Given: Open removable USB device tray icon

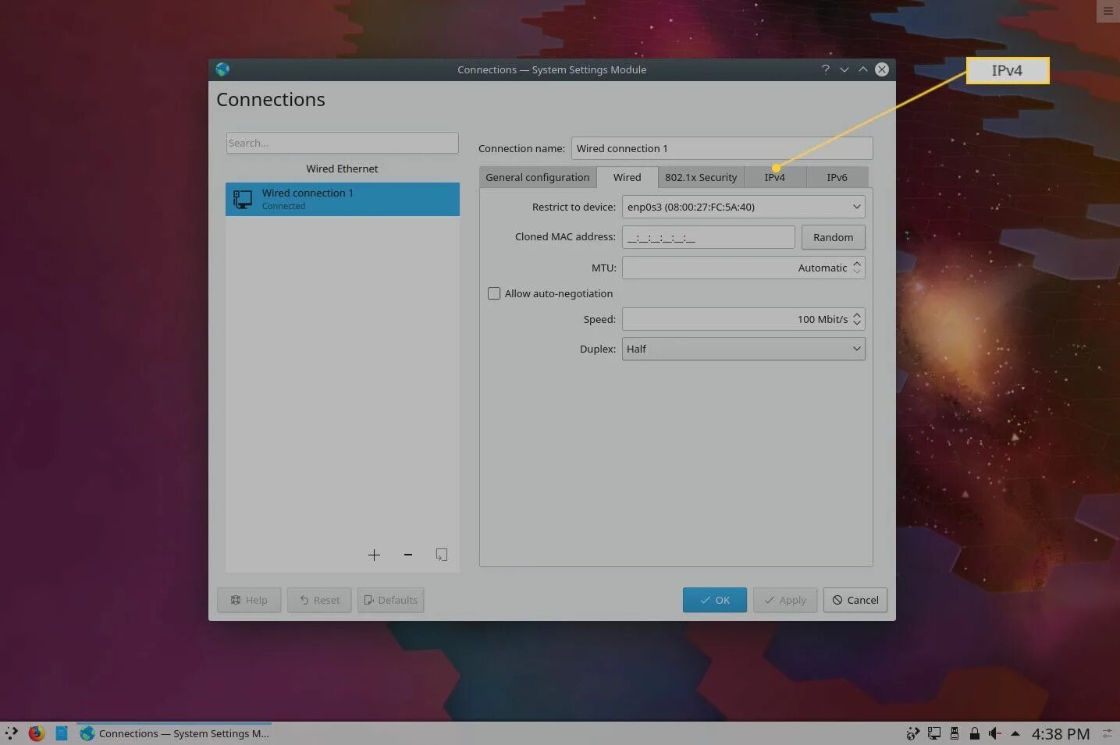Looking at the screenshot, I should pyautogui.click(x=955, y=733).
